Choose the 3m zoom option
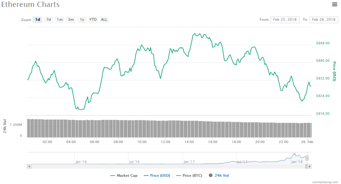Viewport: 341px width, 184px height. coord(71,20)
